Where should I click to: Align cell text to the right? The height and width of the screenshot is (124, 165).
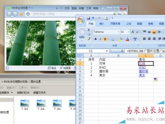[154, 39]
